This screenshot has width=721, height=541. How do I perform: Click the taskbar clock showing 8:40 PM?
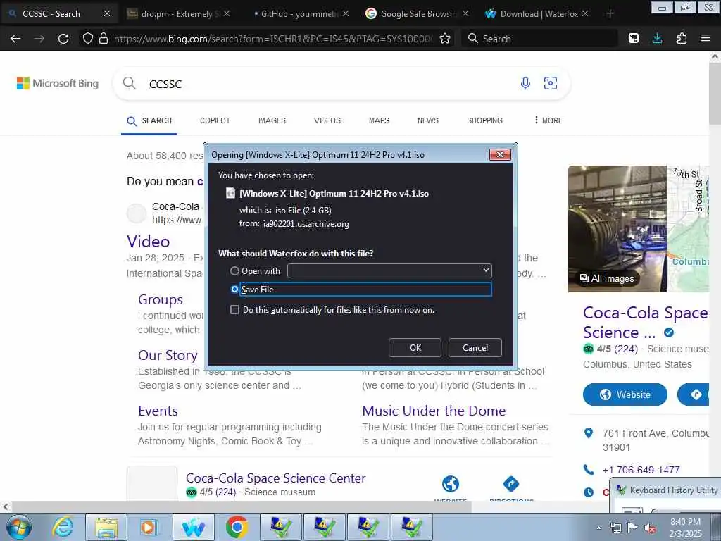point(685,527)
